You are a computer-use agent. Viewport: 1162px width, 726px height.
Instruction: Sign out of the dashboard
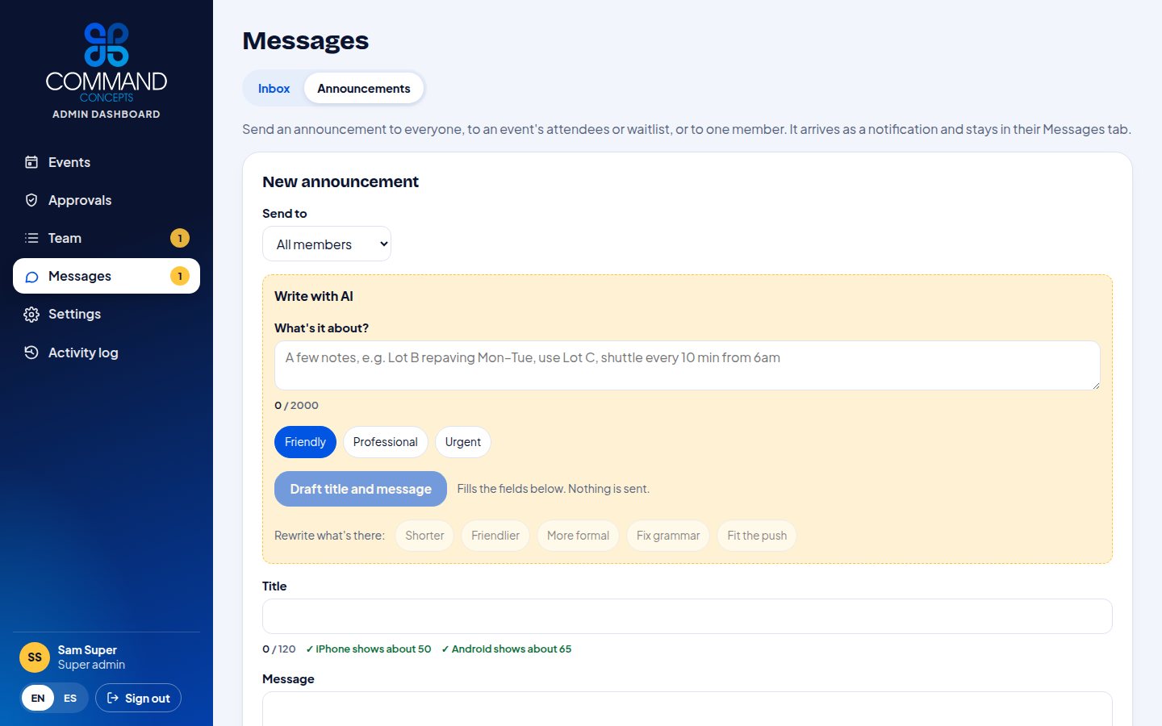tap(138, 699)
